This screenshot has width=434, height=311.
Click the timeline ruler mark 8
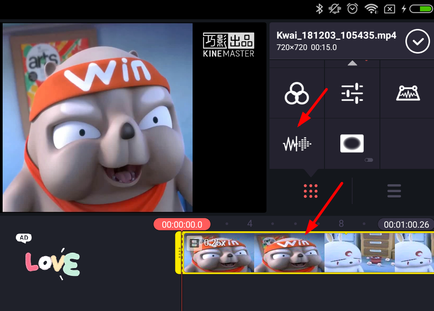[341, 223]
